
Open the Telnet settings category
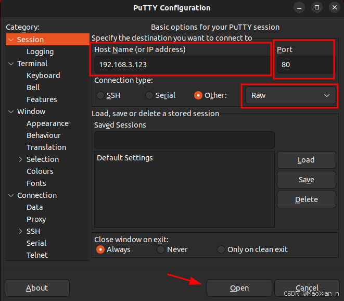tap(37, 255)
